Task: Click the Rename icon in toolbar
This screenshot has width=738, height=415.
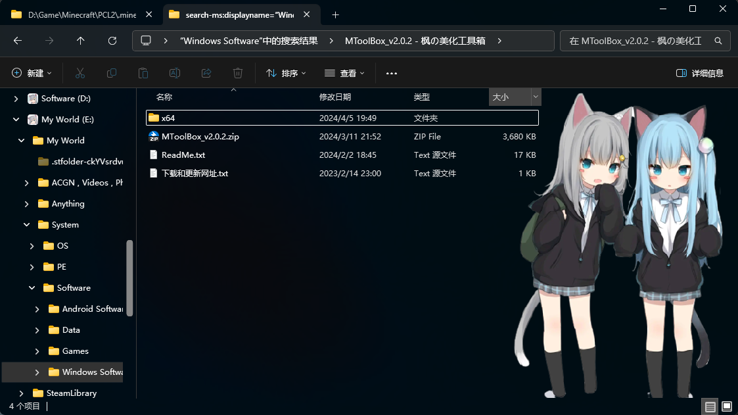Action: point(175,73)
